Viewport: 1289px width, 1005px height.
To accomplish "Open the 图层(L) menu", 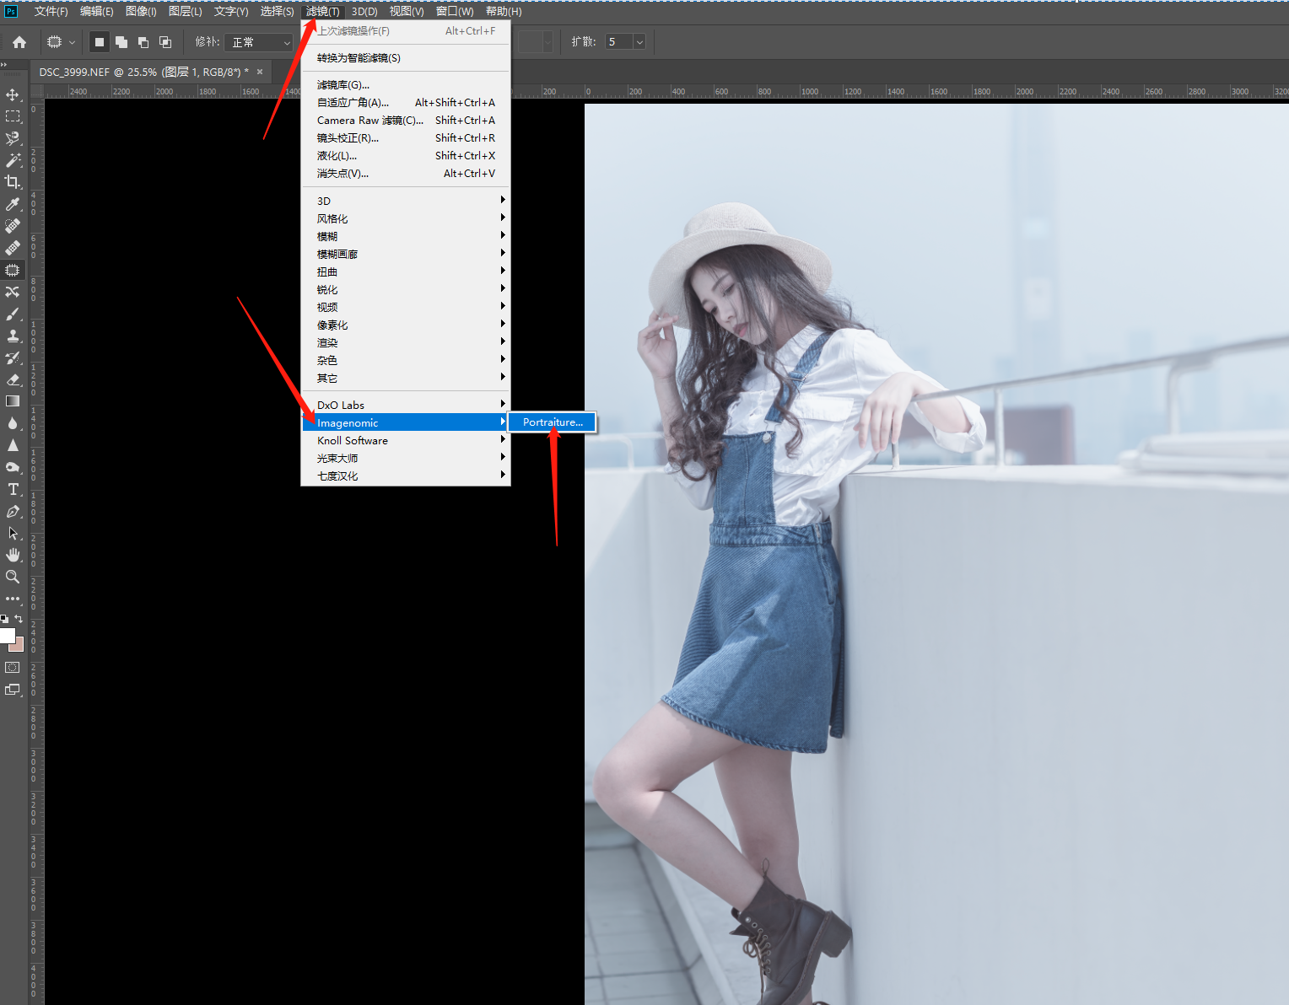I will point(185,12).
